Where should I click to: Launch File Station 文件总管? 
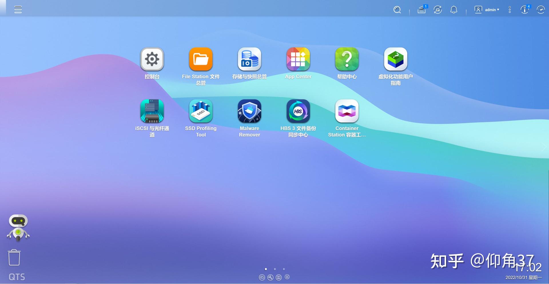(x=201, y=59)
